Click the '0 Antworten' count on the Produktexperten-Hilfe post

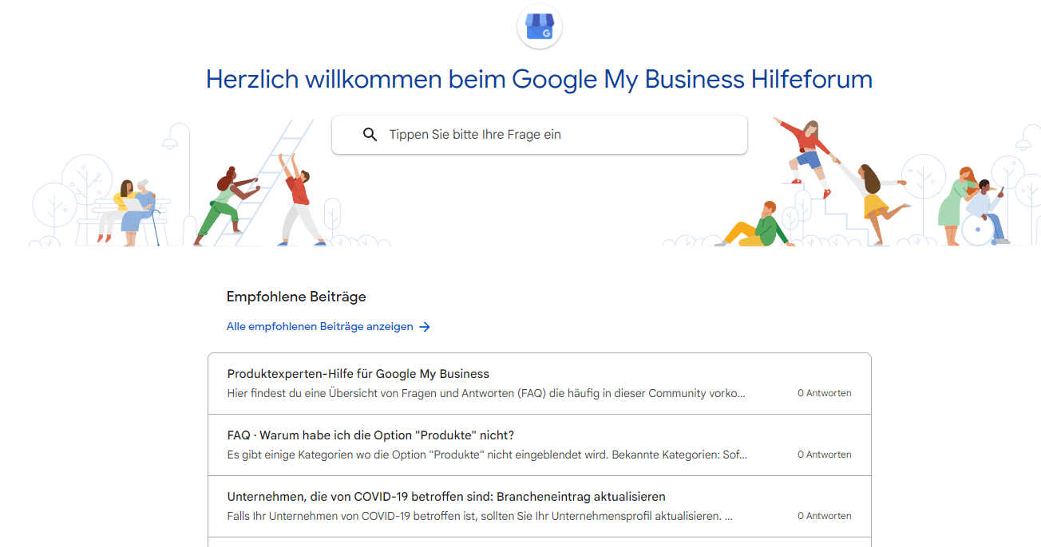click(824, 393)
